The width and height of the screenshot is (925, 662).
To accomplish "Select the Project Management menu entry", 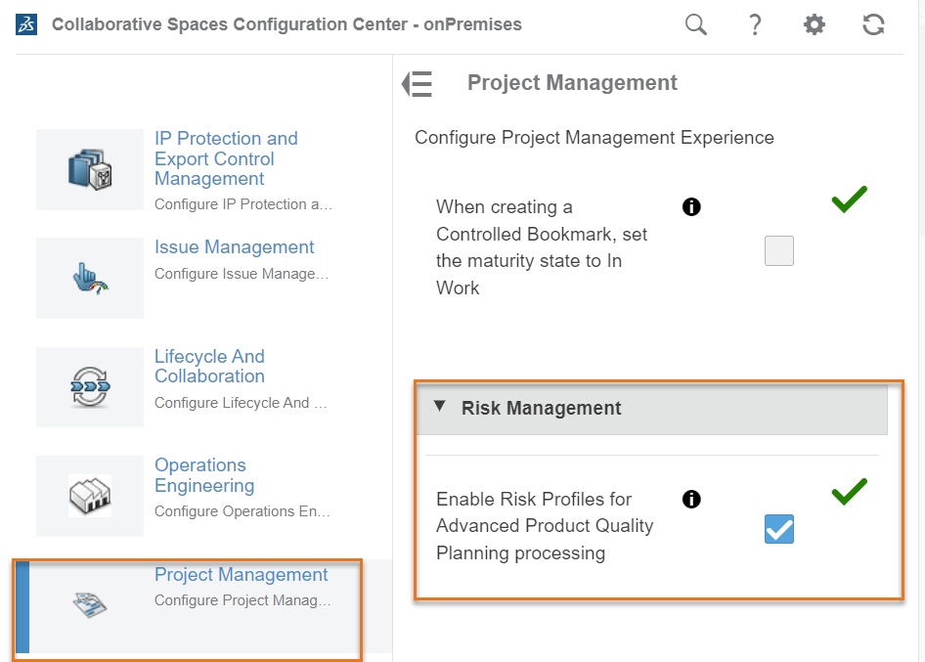I will click(x=241, y=575).
